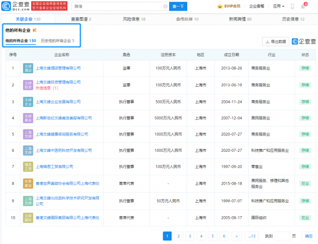Image resolution: width=318 pixels, height=244 pixels.
Task: Click the 上海锦恩工贸 company logo
Action: [28, 166]
